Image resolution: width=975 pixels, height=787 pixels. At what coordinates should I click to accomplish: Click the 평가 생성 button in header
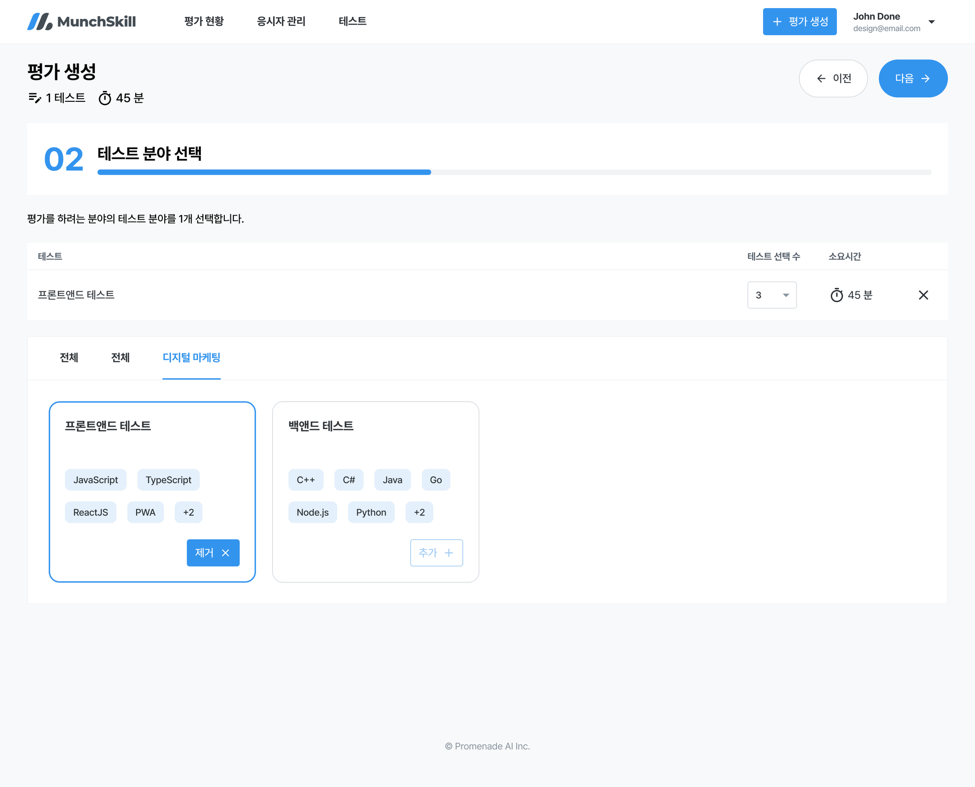coord(799,21)
